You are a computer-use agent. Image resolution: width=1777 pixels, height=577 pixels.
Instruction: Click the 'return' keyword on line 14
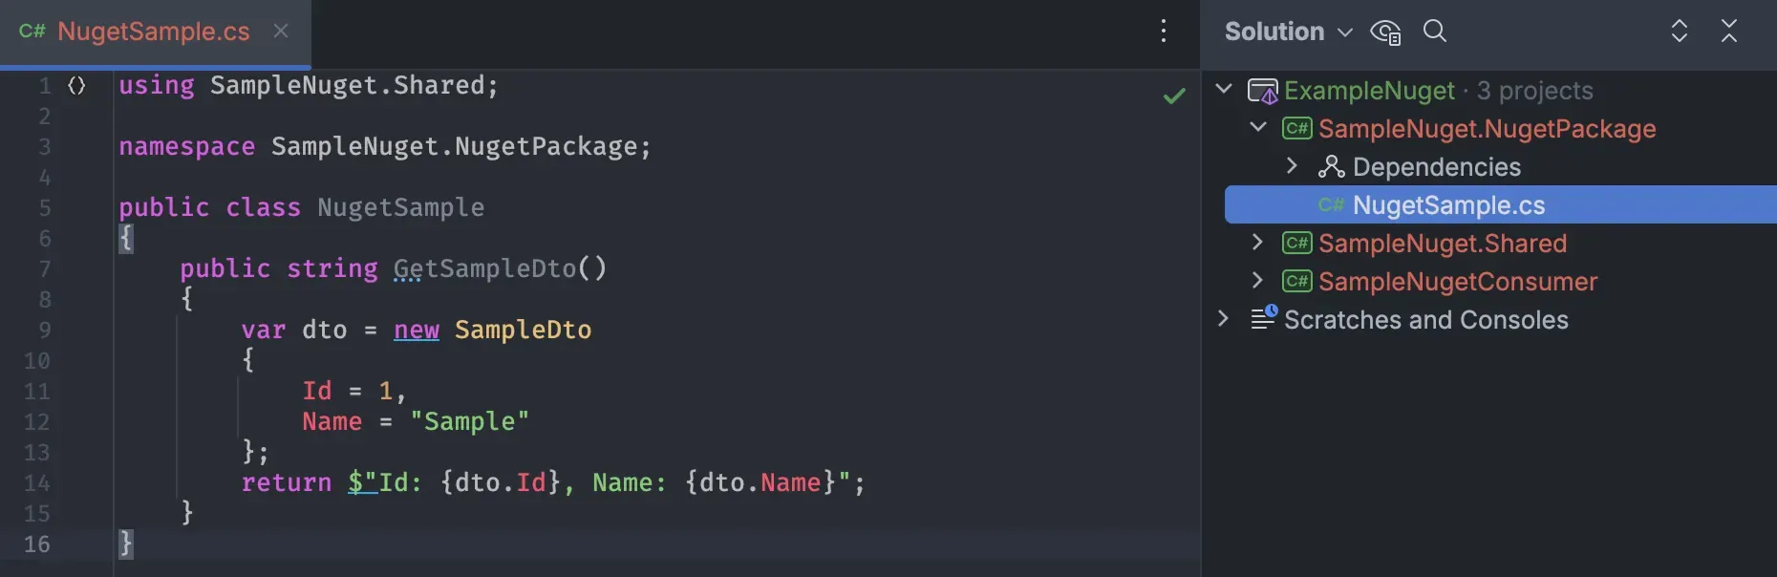tap(287, 483)
